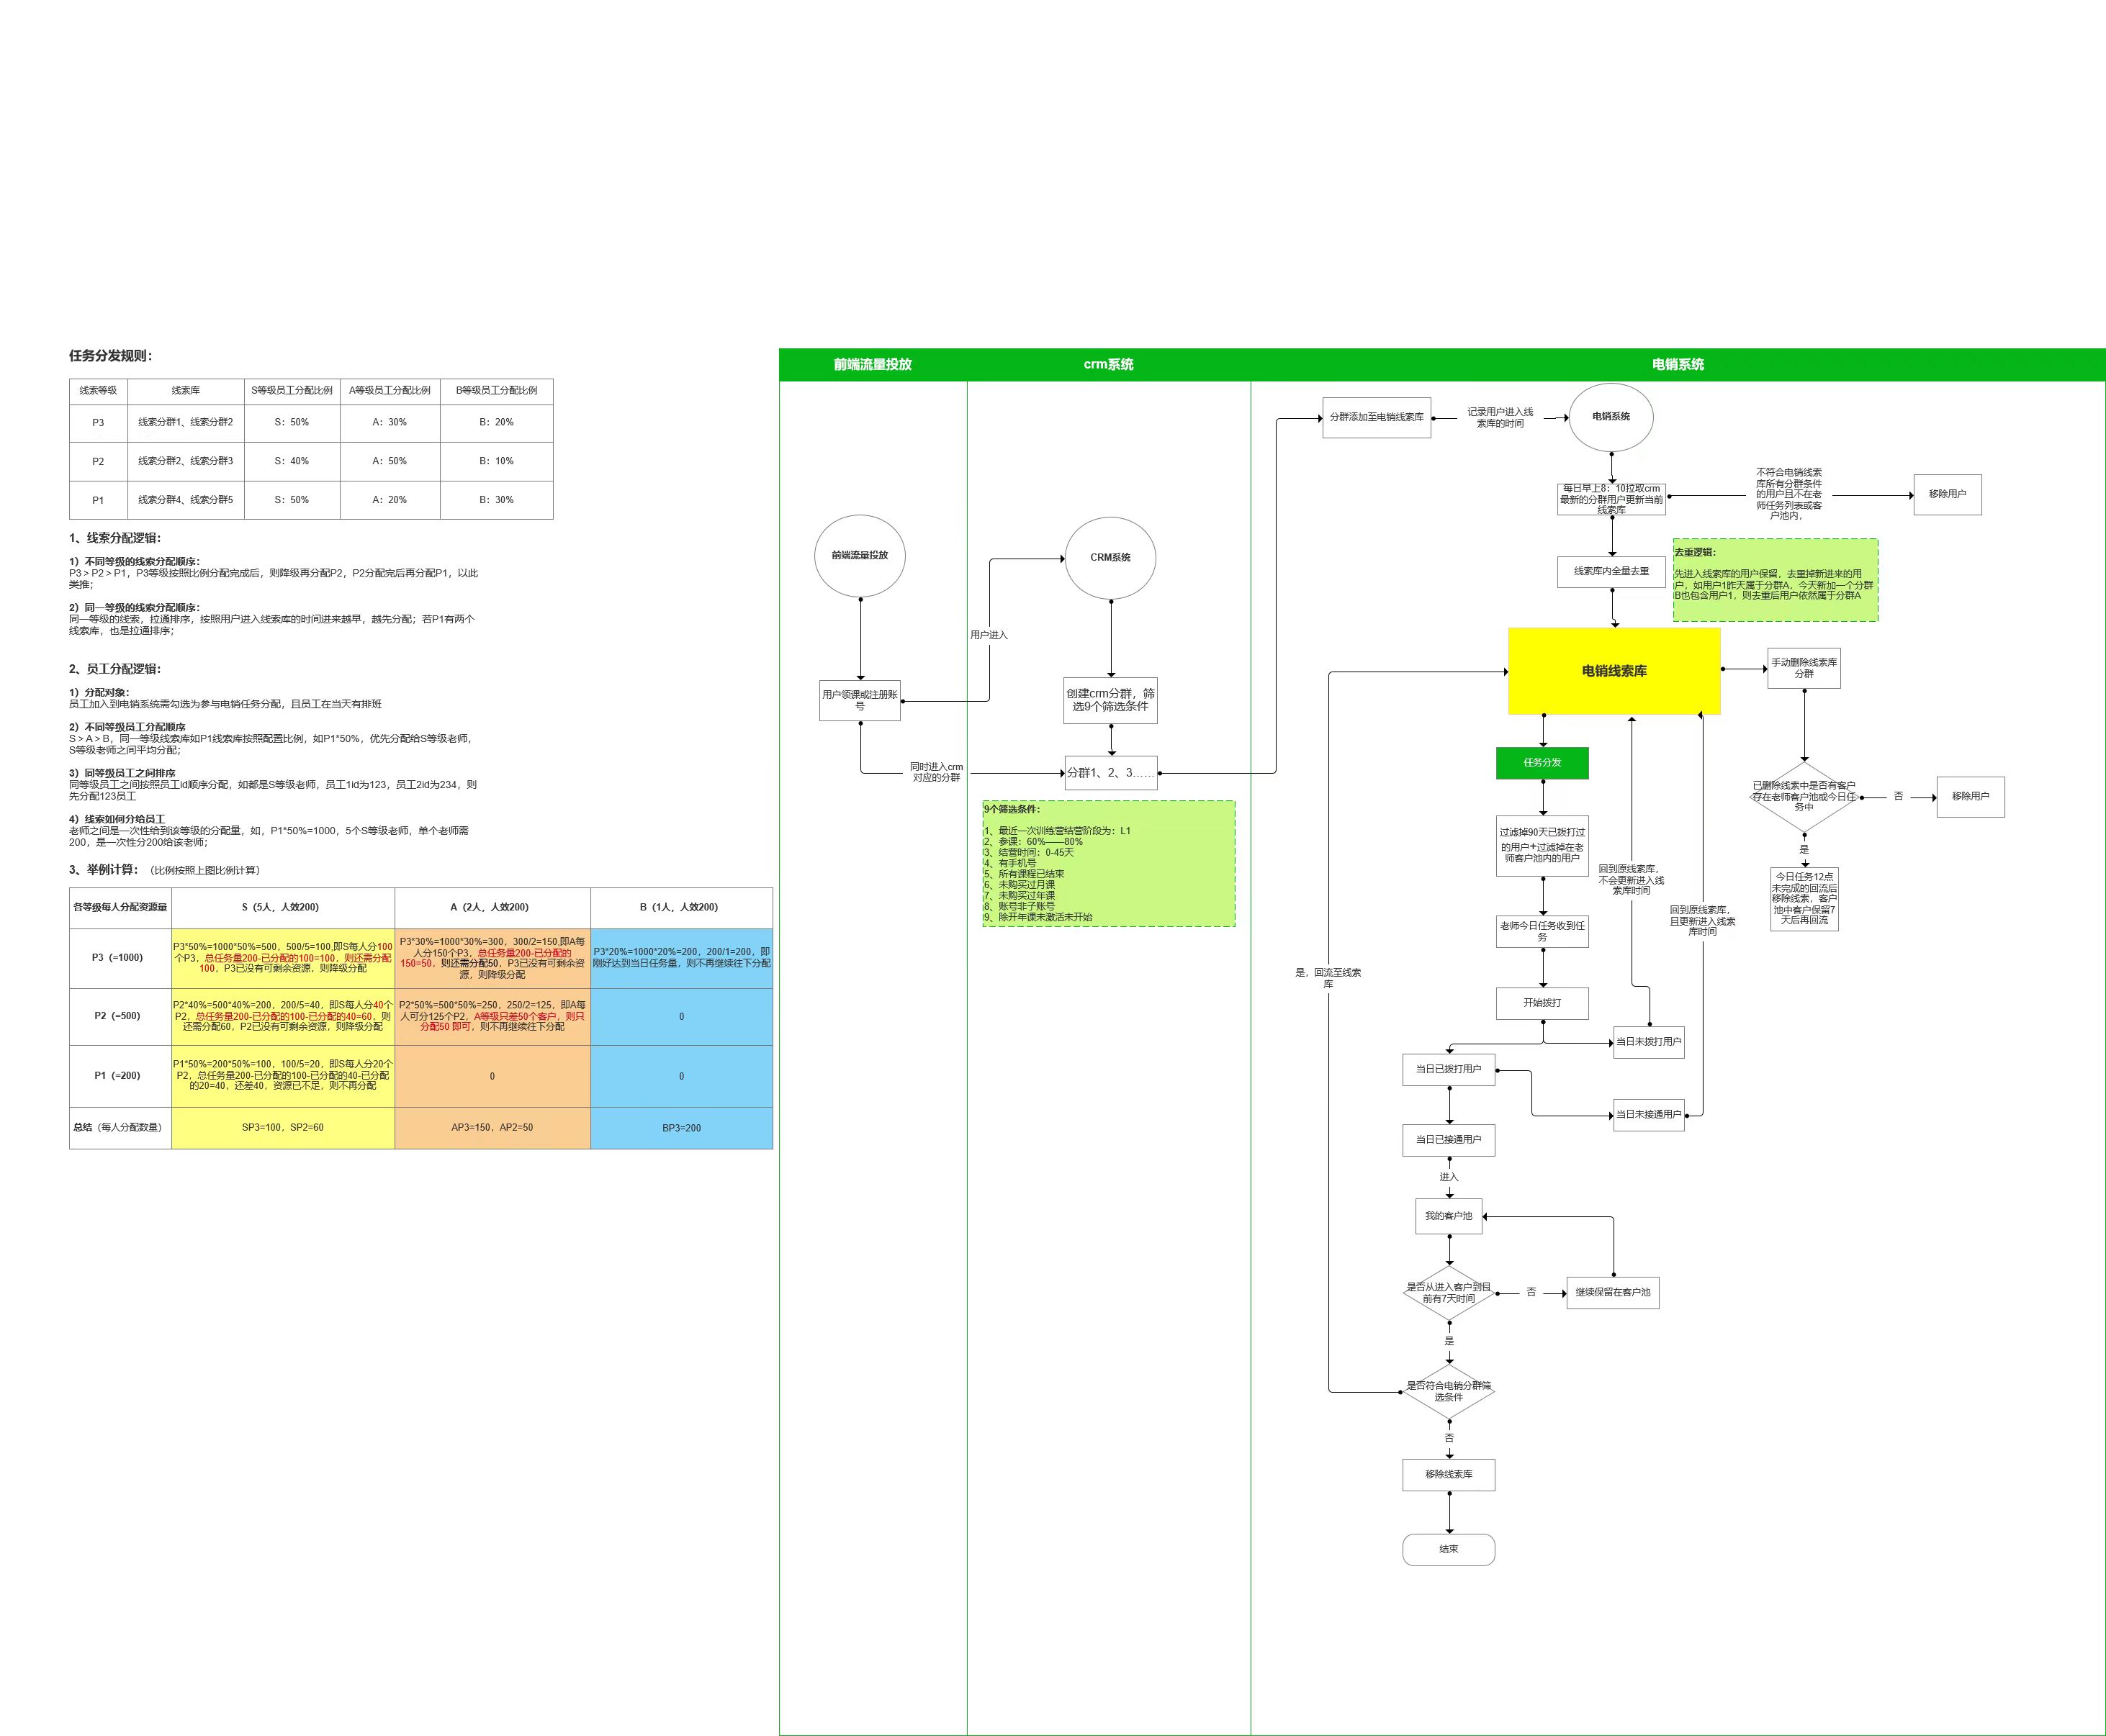The image size is (2106, 1736).
Task: Select the 结束 terminator shape
Action: (1448, 1549)
